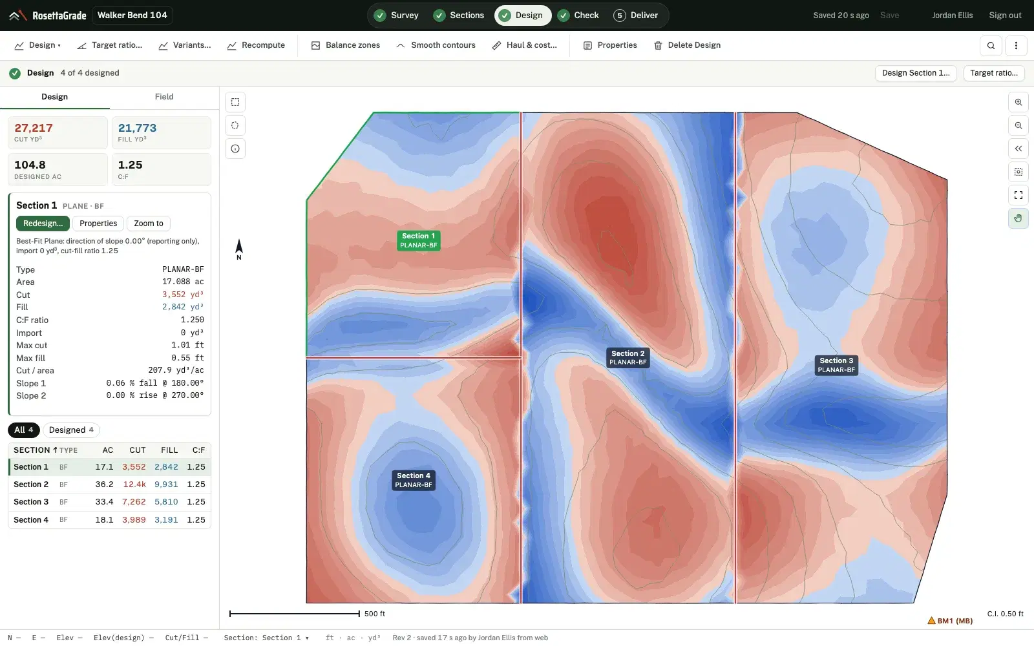Screen dimensions: 1034x646
Task: Click the double-chevron collapse map button
Action: click(x=1018, y=149)
